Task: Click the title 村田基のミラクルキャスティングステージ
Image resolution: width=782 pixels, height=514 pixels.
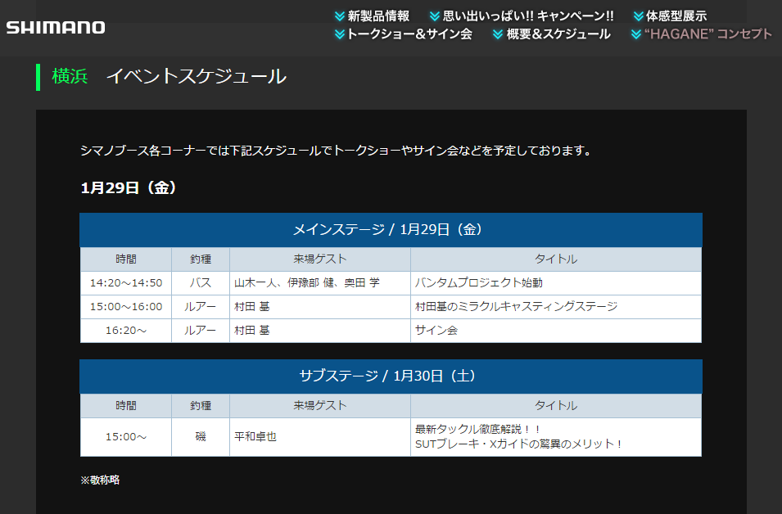Action: (x=516, y=307)
